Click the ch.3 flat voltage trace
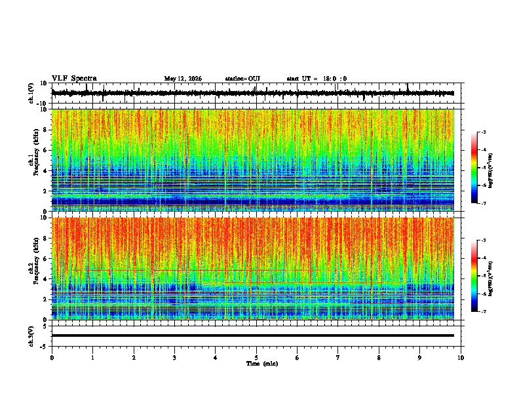519x401 pixels. (253, 335)
